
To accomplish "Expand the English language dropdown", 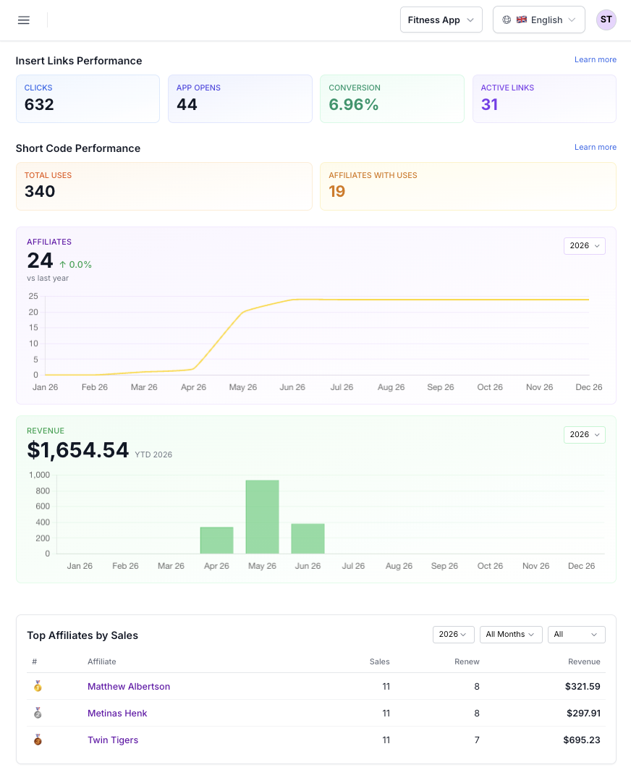I will click(538, 20).
